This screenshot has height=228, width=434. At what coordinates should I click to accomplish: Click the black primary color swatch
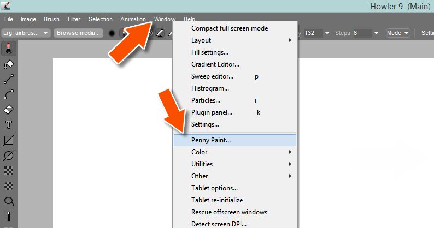(112, 33)
